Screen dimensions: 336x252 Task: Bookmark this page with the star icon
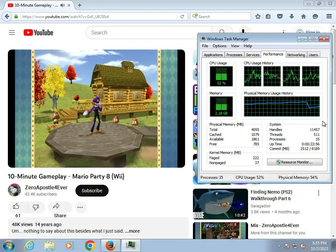[258, 16]
